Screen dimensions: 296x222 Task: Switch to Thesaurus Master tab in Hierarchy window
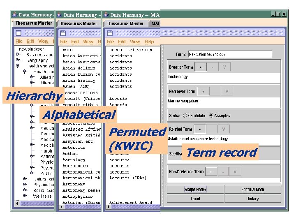(x=34, y=23)
